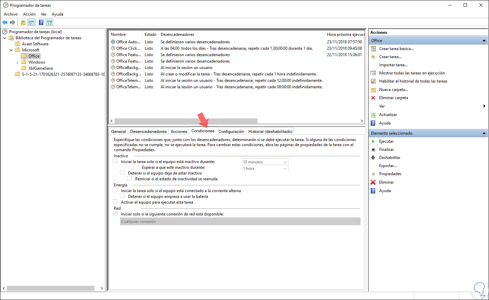Collapse the Office actions section header
The height and width of the screenshot is (300, 489).
coord(484,40)
